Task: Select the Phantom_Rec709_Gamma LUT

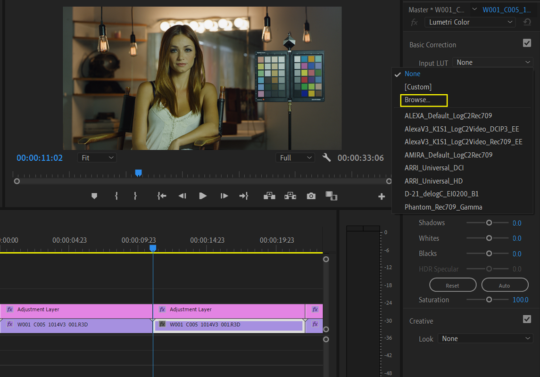Action: (x=463, y=207)
